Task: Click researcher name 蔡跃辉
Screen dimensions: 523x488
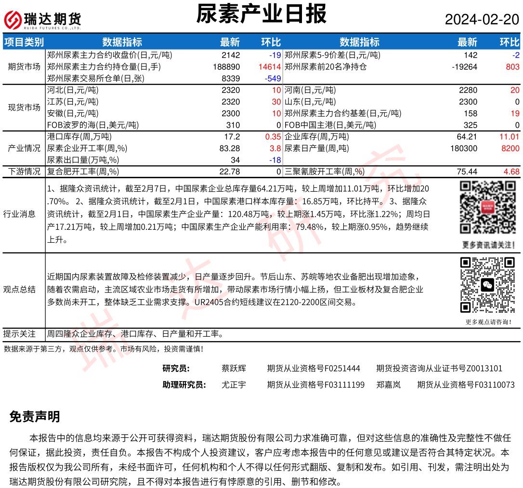Action: click(x=234, y=369)
